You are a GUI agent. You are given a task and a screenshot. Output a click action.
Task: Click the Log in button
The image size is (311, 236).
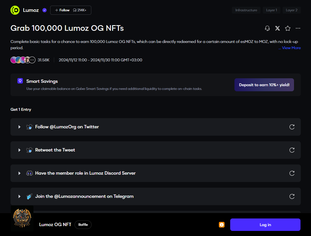point(265,225)
